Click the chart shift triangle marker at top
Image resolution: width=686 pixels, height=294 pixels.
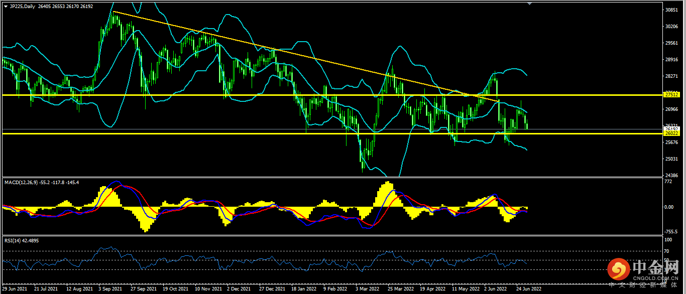click(x=529, y=4)
